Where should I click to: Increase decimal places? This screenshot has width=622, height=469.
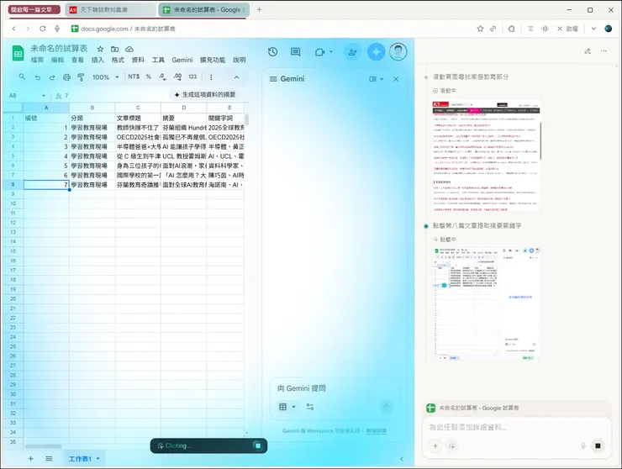[x=177, y=76]
